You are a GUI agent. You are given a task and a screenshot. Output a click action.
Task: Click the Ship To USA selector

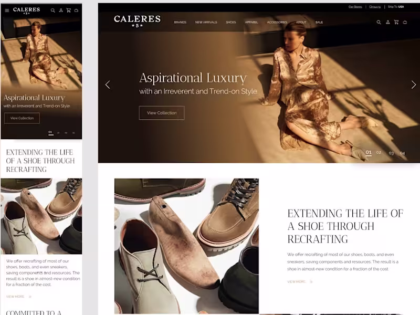pos(396,7)
